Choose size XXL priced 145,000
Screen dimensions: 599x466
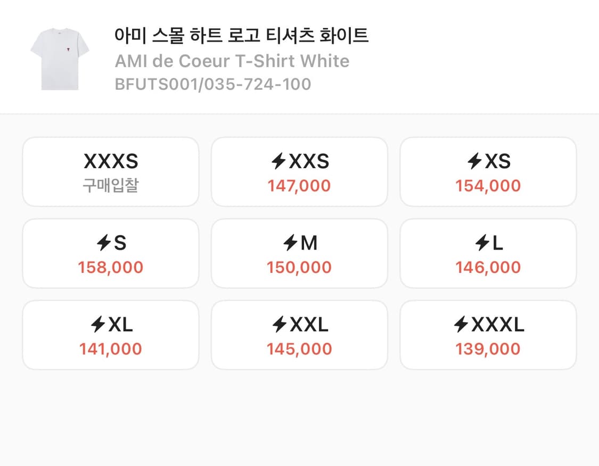coord(299,335)
